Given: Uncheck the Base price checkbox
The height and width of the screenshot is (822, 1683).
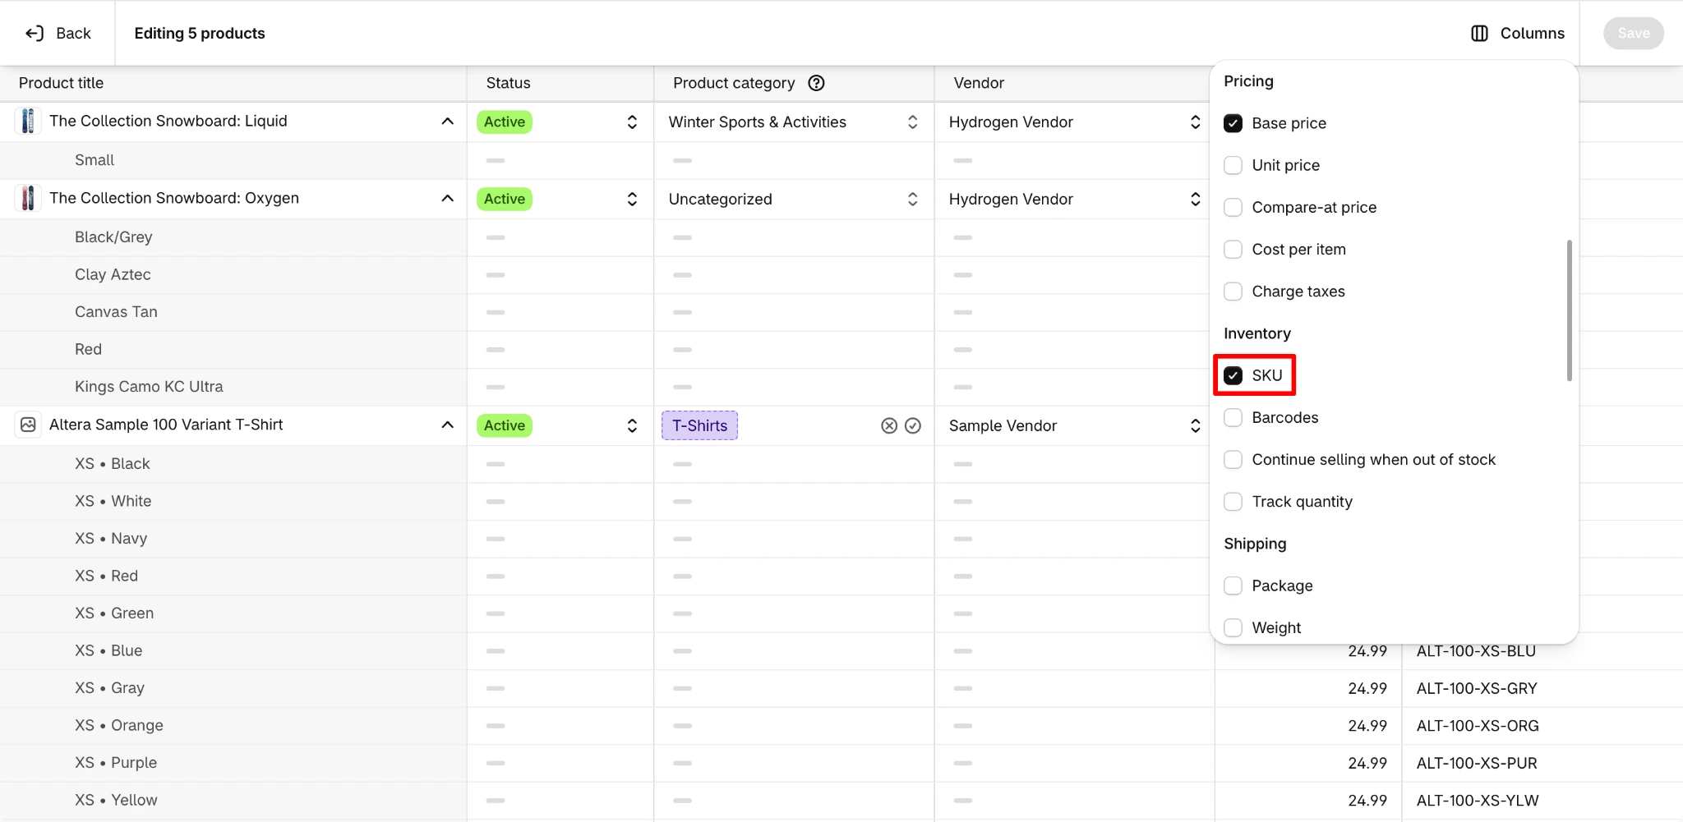Looking at the screenshot, I should point(1233,123).
